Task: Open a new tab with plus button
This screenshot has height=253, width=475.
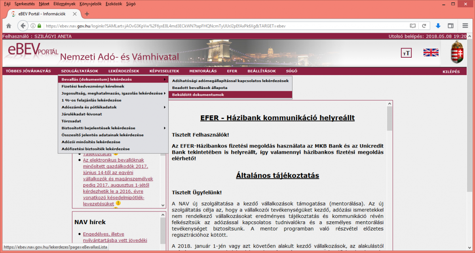Action: click(87, 14)
